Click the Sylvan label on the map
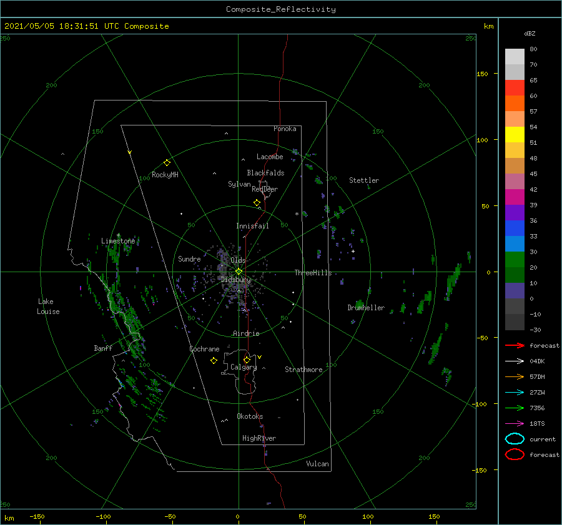Image resolution: width=562 pixels, height=525 pixels. pos(239,184)
